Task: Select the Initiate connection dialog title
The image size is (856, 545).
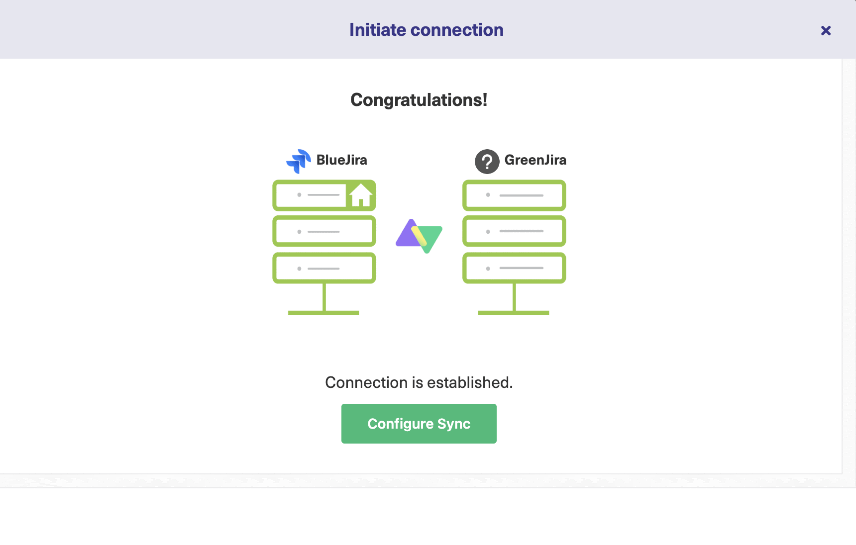Action: (x=426, y=30)
